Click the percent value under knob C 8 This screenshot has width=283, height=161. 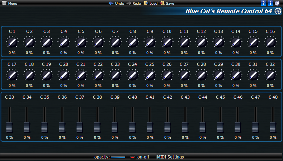tap(132, 53)
